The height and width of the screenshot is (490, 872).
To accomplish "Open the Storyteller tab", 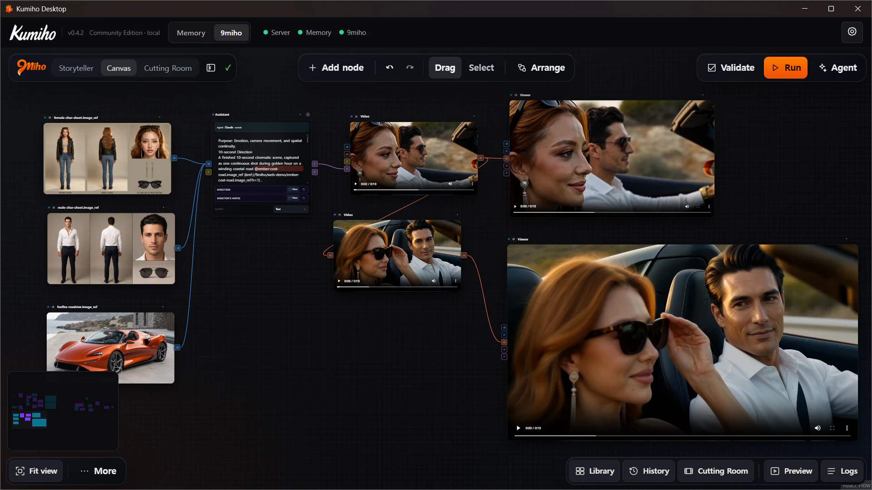I will (x=76, y=68).
